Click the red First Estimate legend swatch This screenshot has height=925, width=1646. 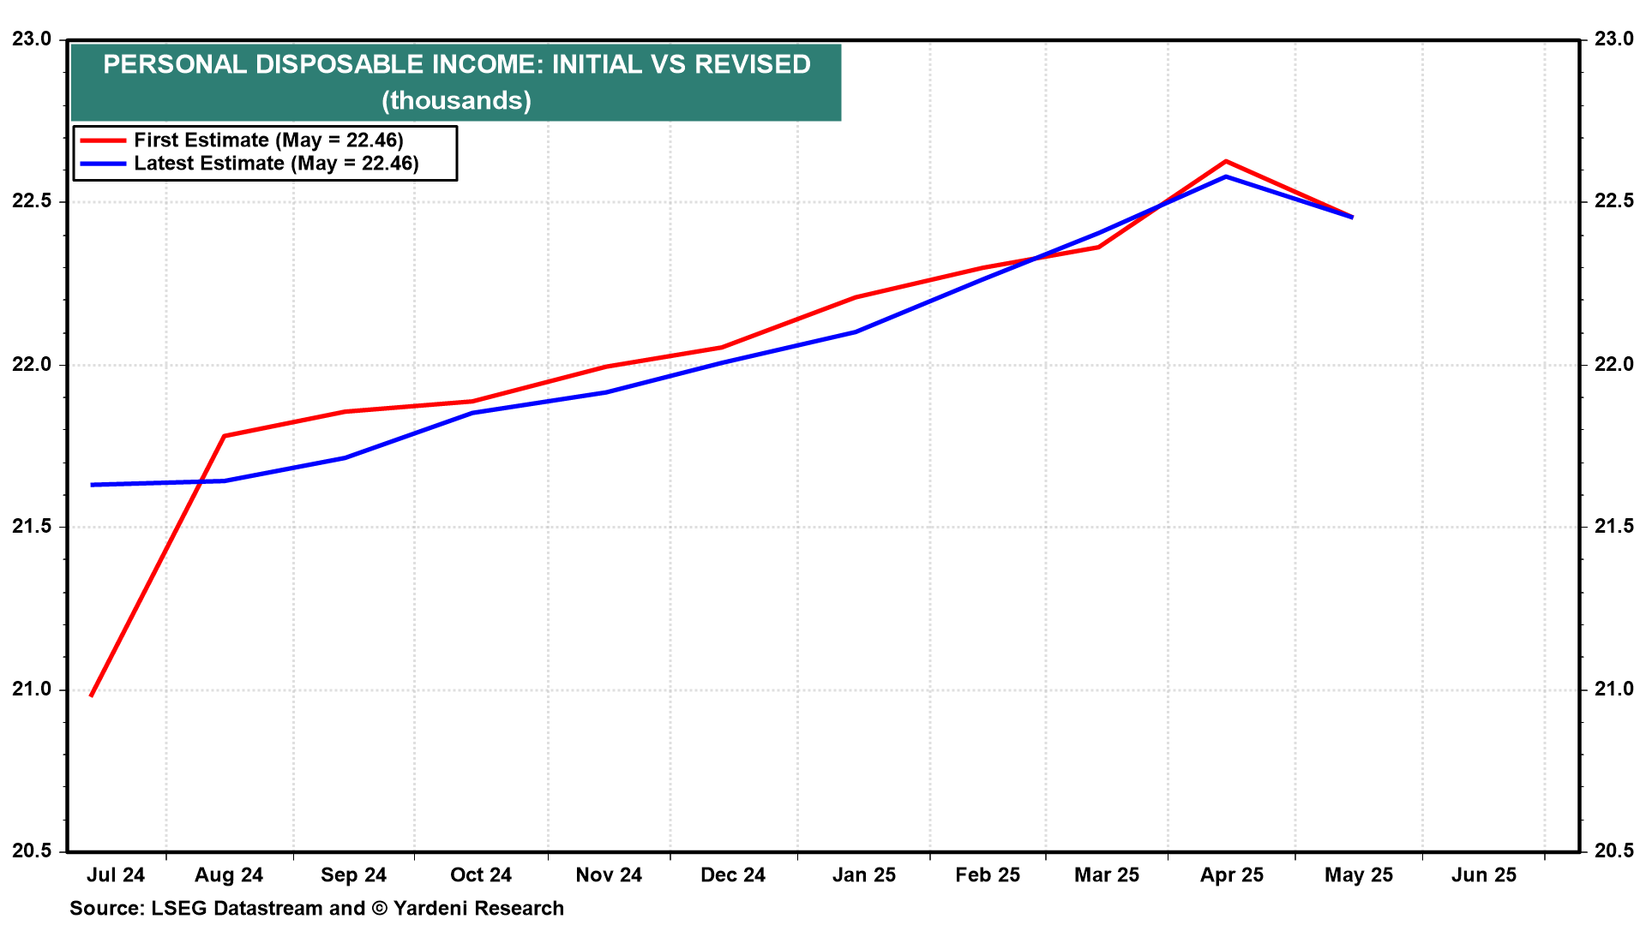coord(103,140)
